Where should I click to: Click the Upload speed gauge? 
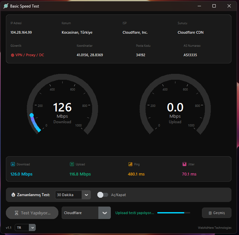[175, 105]
